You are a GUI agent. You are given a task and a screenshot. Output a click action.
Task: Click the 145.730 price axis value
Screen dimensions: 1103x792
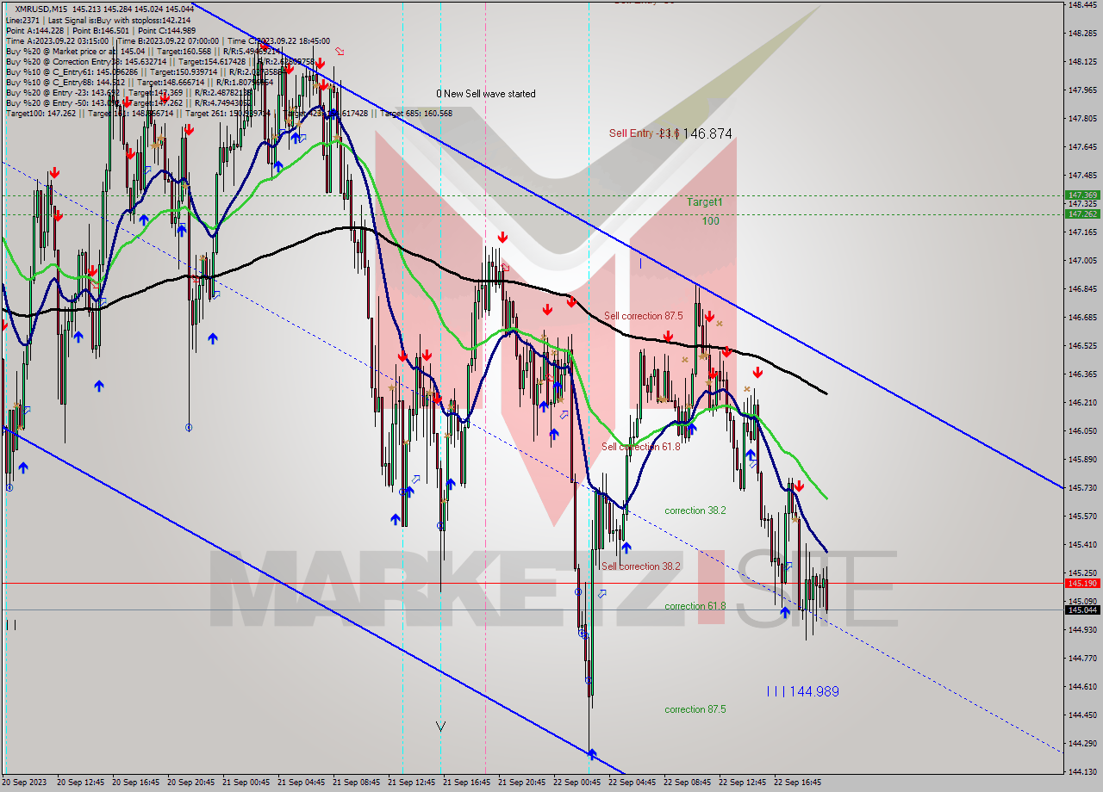1081,487
